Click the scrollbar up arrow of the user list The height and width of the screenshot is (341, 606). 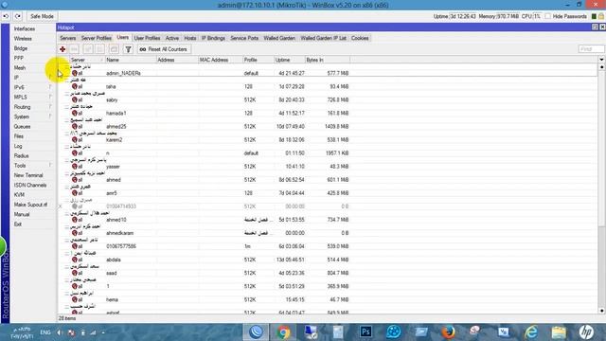(x=601, y=67)
